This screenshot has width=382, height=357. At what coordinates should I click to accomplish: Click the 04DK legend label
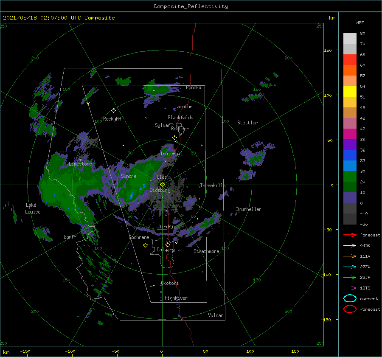(365, 245)
